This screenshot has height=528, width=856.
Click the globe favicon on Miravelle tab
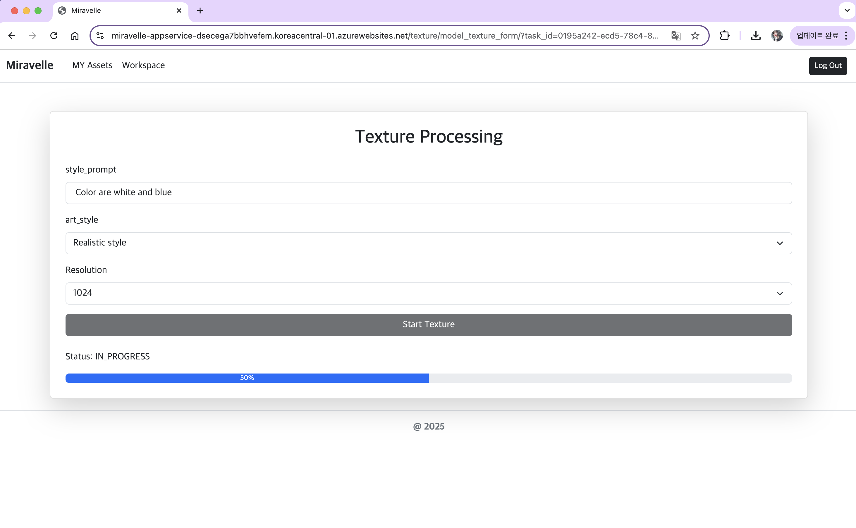click(62, 11)
